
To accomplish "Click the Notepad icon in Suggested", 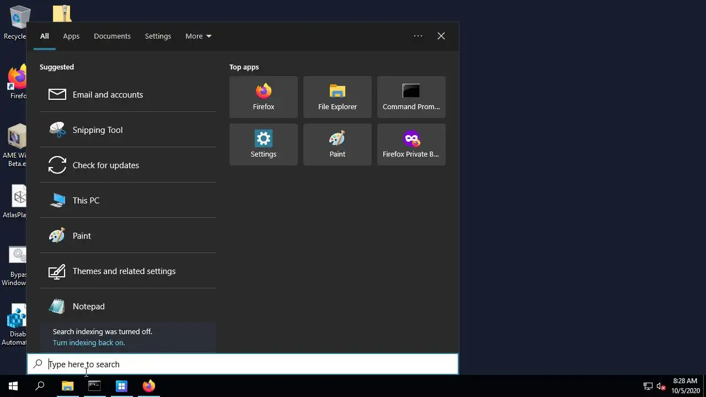I will tap(57, 306).
